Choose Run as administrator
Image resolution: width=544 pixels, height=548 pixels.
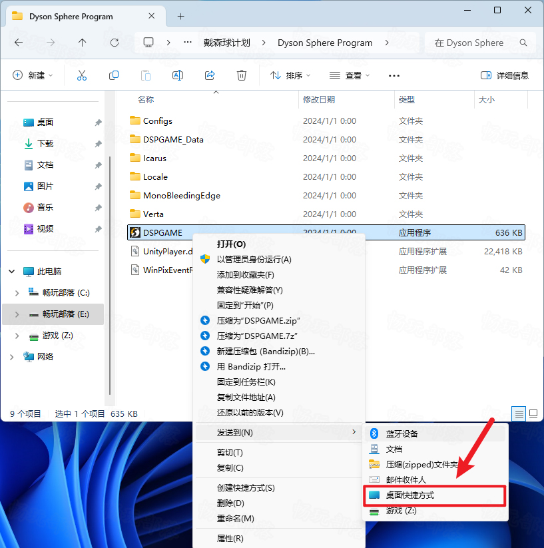(x=279, y=259)
